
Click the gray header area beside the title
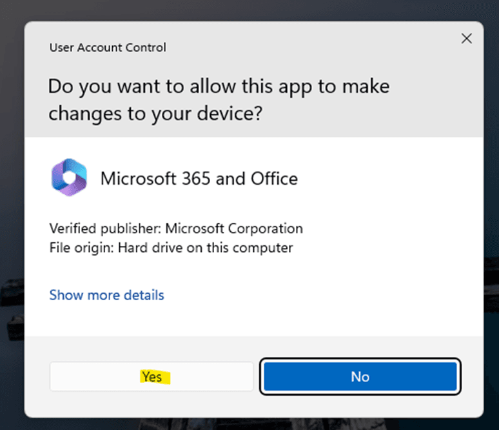coord(322,47)
